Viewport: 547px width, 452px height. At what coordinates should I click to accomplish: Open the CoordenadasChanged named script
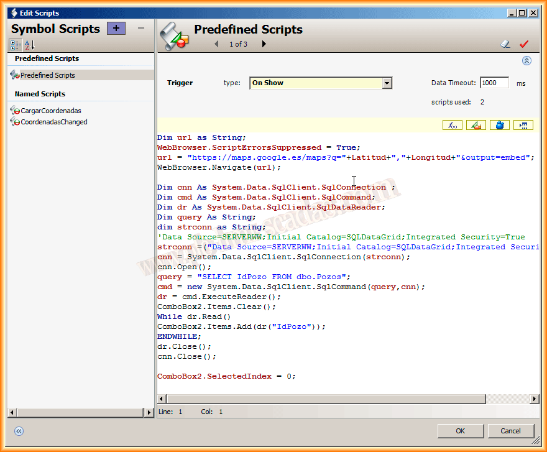[54, 122]
